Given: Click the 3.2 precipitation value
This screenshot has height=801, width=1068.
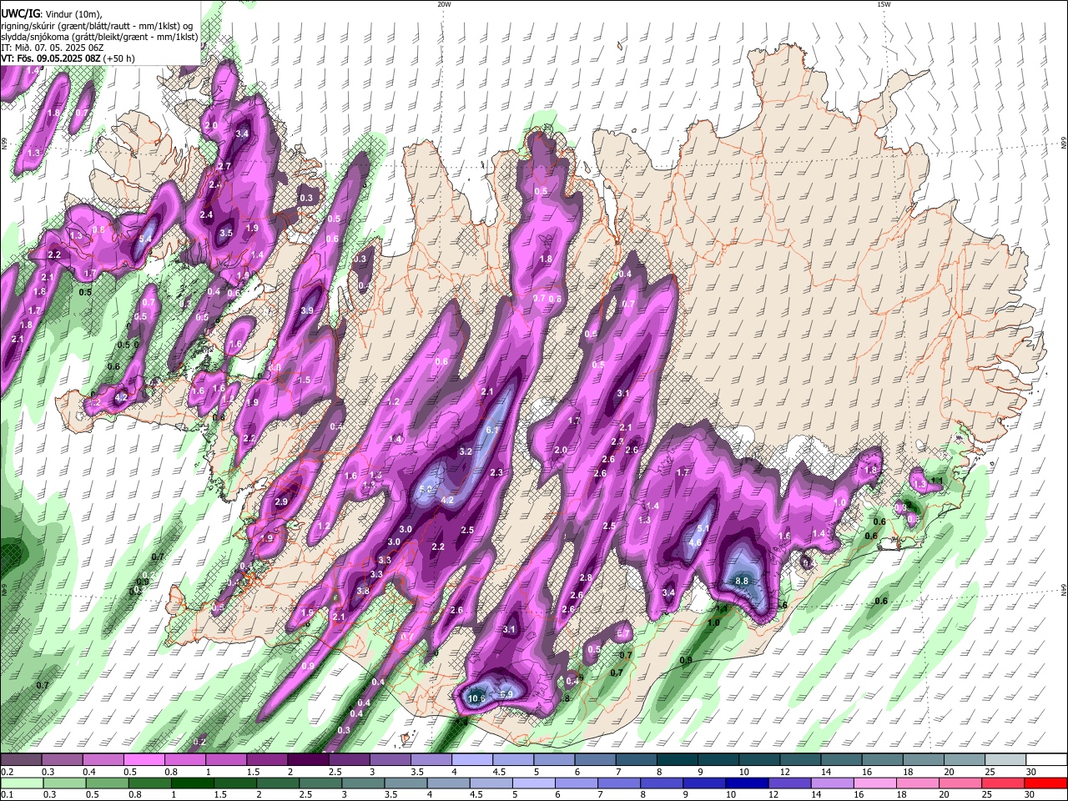Looking at the screenshot, I should click(x=466, y=451).
